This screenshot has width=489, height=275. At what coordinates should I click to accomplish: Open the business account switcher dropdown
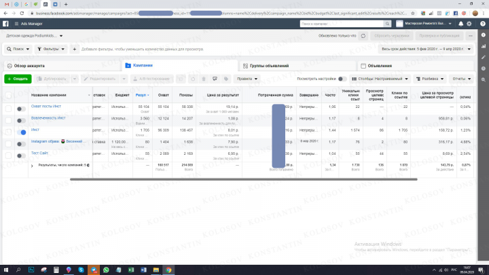point(424,24)
